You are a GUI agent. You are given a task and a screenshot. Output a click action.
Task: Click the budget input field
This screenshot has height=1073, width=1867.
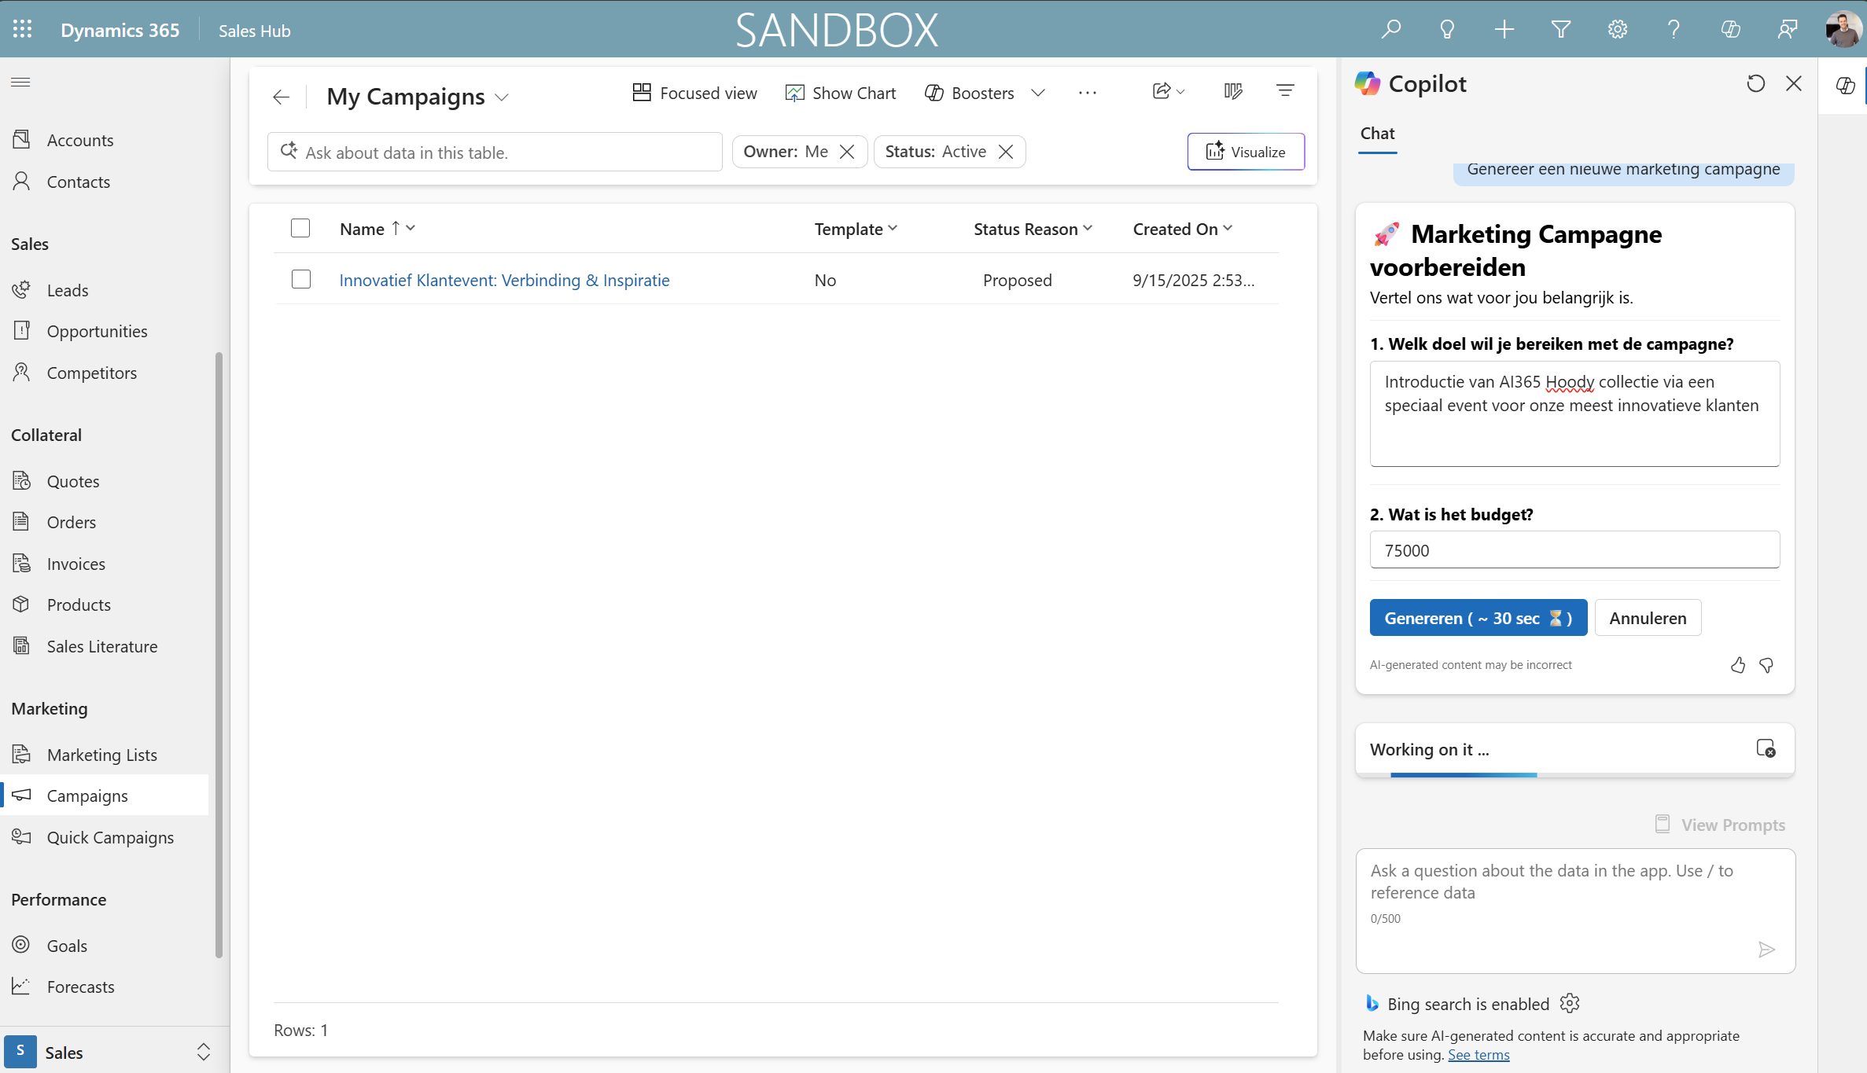(x=1574, y=550)
